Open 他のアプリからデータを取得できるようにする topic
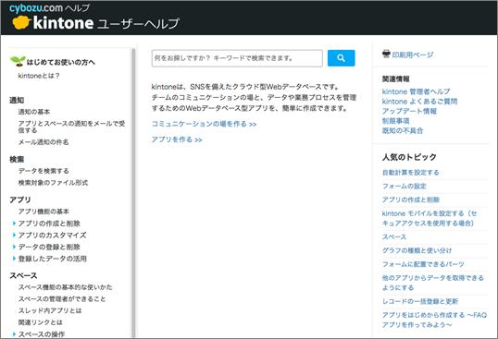This screenshot has width=498, height=339. [x=433, y=283]
